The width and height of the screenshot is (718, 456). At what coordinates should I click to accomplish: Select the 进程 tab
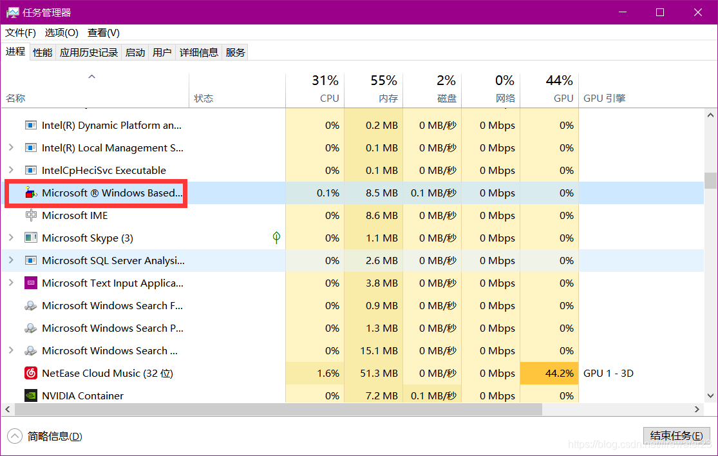point(15,52)
